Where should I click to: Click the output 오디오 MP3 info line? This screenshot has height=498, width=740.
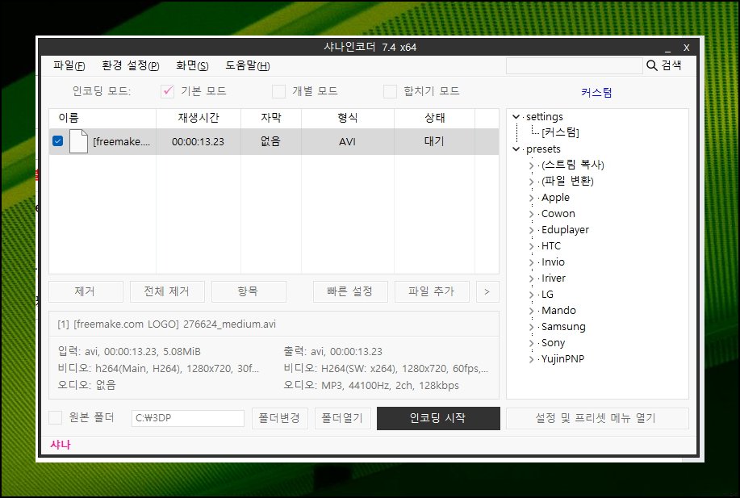click(371, 385)
